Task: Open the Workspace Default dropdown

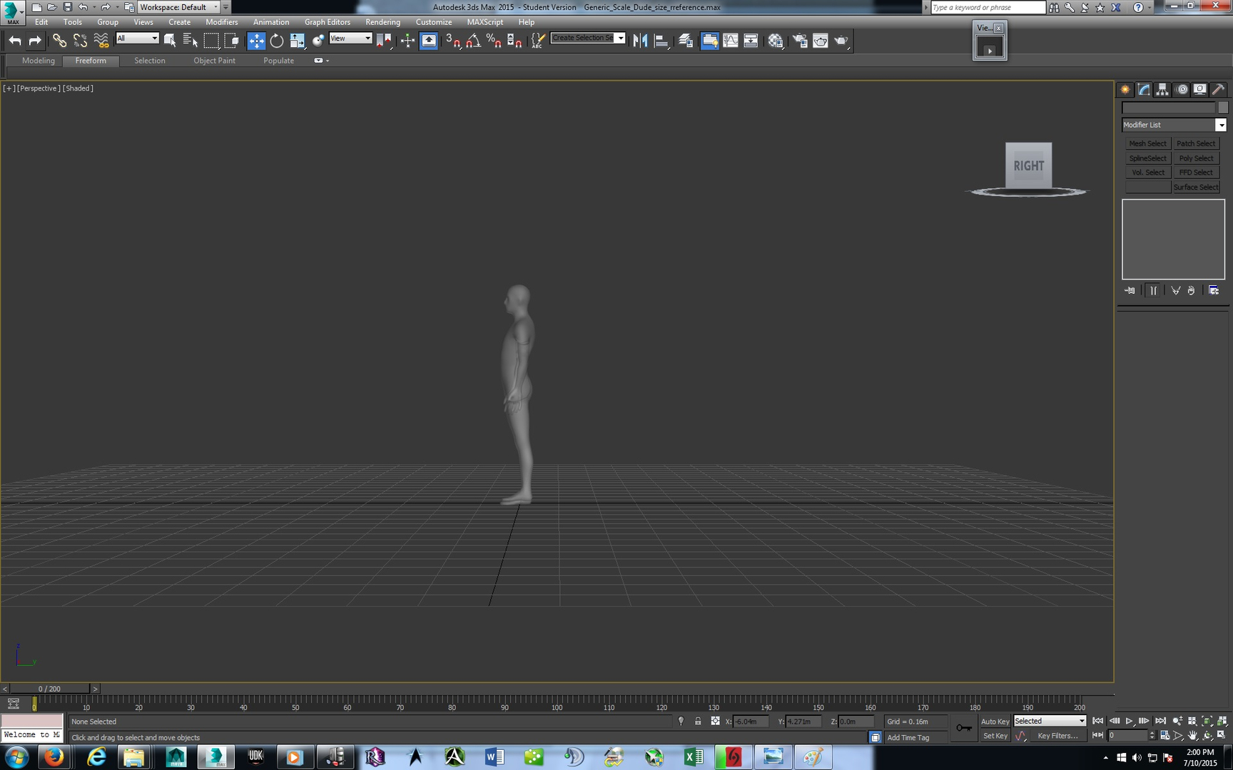Action: (x=179, y=7)
